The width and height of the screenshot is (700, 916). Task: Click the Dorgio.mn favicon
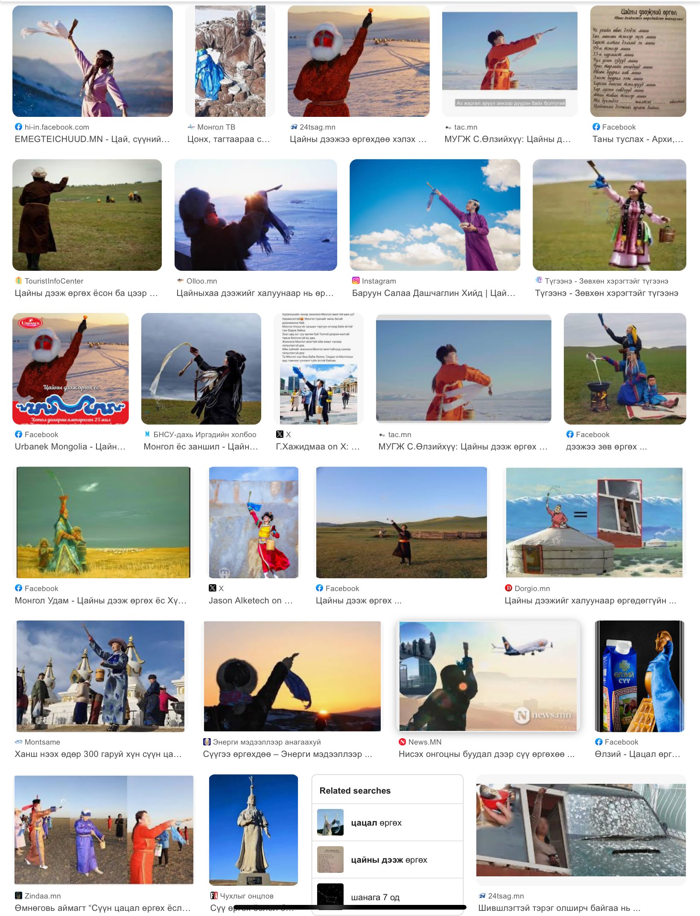pyautogui.click(x=508, y=588)
